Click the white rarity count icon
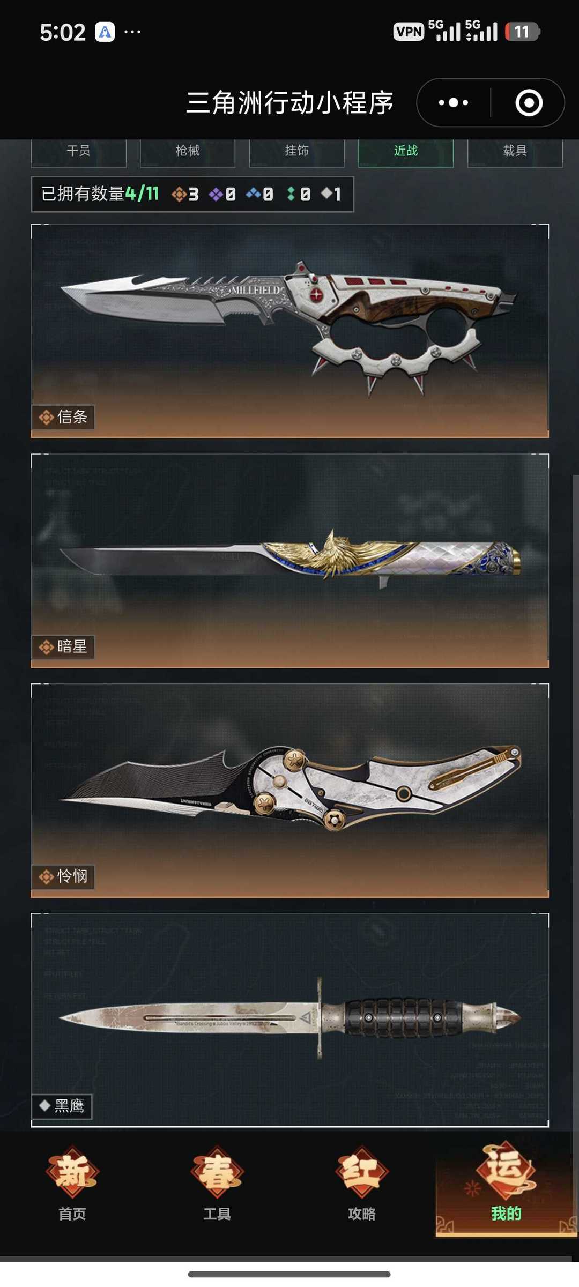This screenshot has height=1287, width=579. click(x=326, y=193)
